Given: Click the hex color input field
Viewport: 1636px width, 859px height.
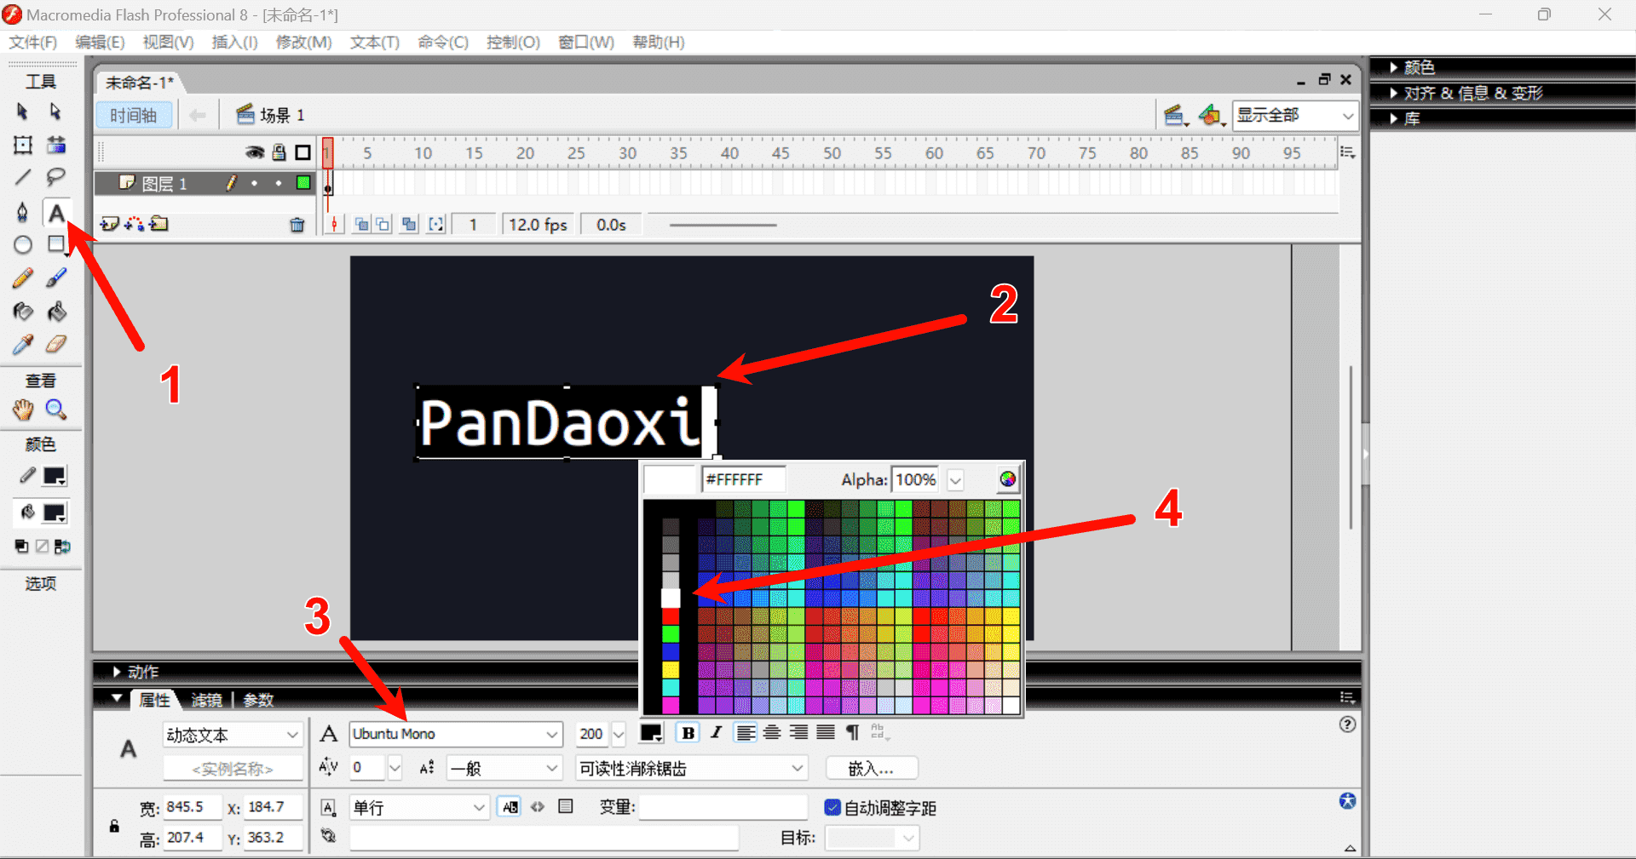Looking at the screenshot, I should pos(742,480).
